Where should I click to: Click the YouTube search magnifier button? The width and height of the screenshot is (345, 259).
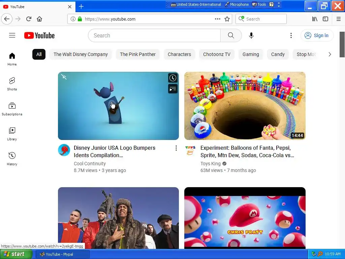click(231, 35)
